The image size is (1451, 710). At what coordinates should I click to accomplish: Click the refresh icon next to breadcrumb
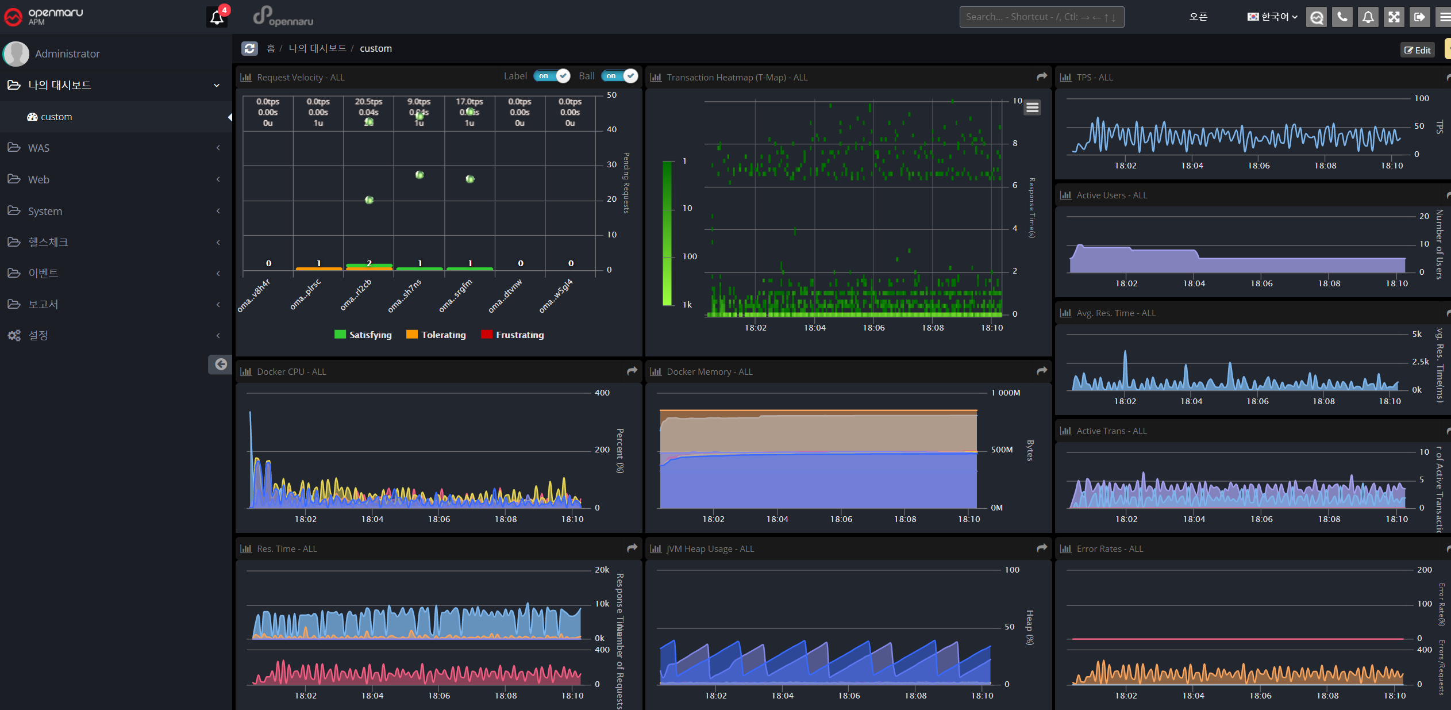point(249,48)
